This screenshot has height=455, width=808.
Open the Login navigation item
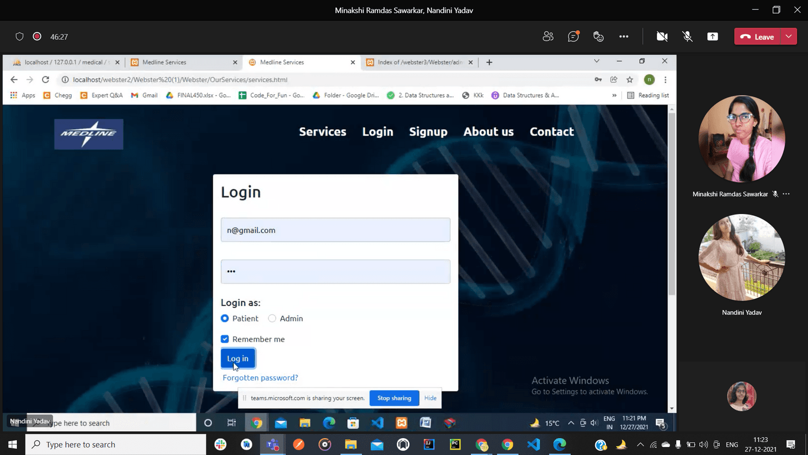click(378, 131)
